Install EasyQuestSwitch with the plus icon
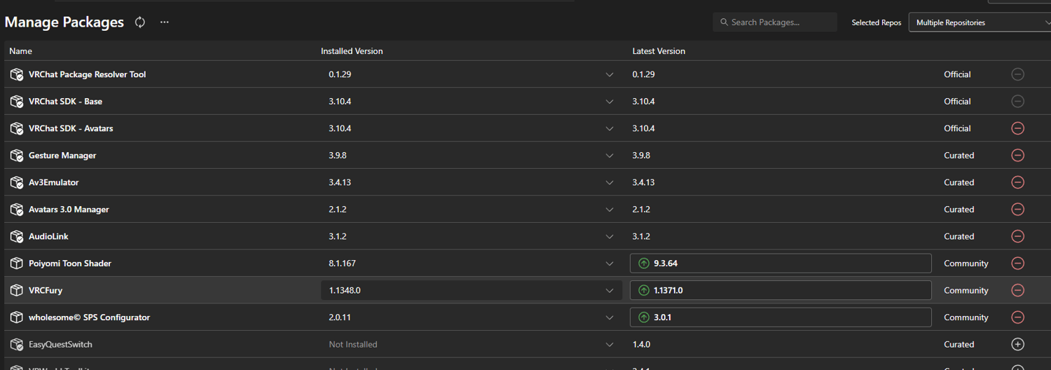1051x370 pixels. [1018, 344]
